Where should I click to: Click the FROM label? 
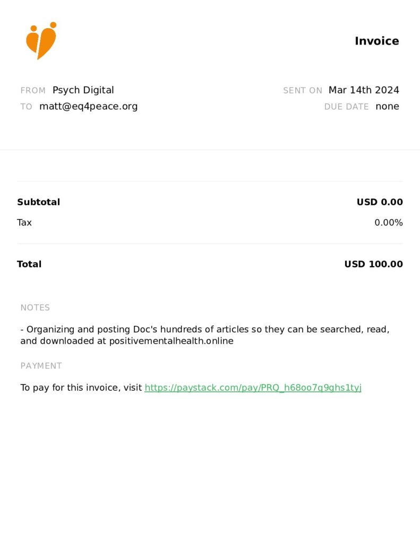coord(33,91)
